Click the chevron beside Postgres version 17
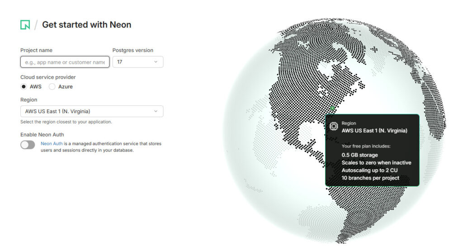The height and width of the screenshot is (251, 463). pos(156,62)
